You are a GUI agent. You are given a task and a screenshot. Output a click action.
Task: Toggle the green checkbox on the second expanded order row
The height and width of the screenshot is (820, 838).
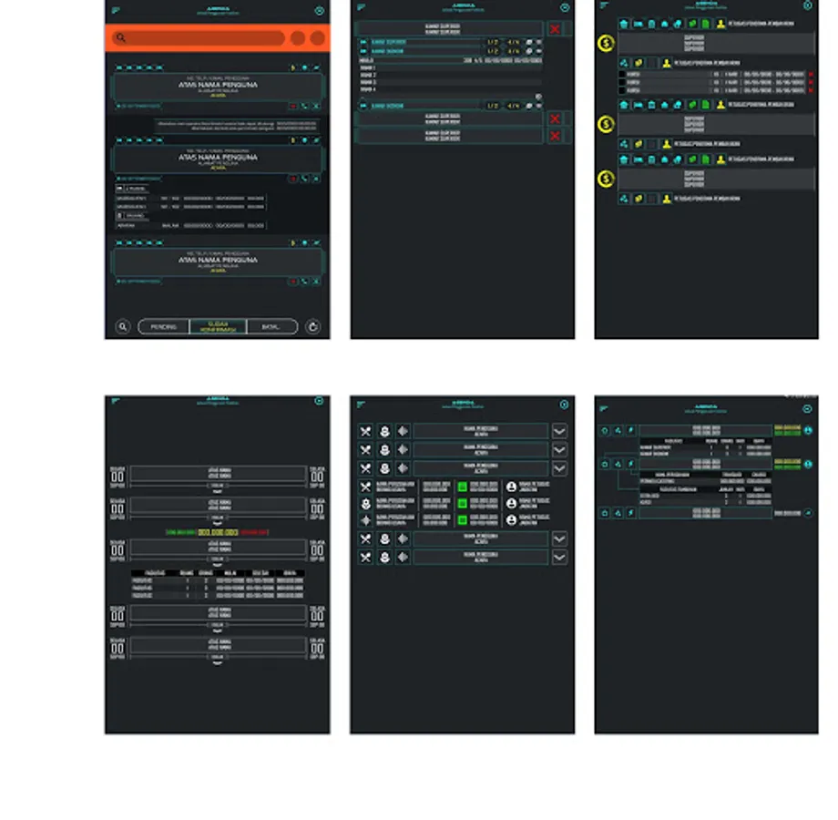coord(463,504)
